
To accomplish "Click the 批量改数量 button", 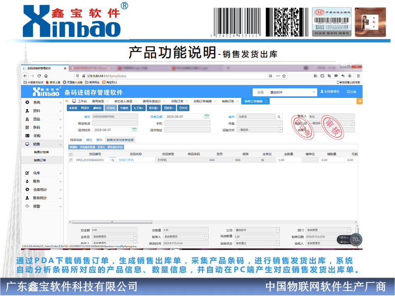I will tap(88, 147).
